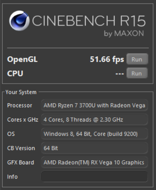Click the GFX Board label
The width and height of the screenshot is (156, 190).
[x=21, y=162]
